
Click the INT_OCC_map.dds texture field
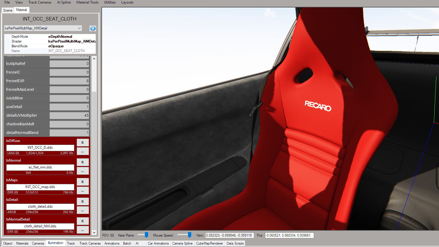40,187
